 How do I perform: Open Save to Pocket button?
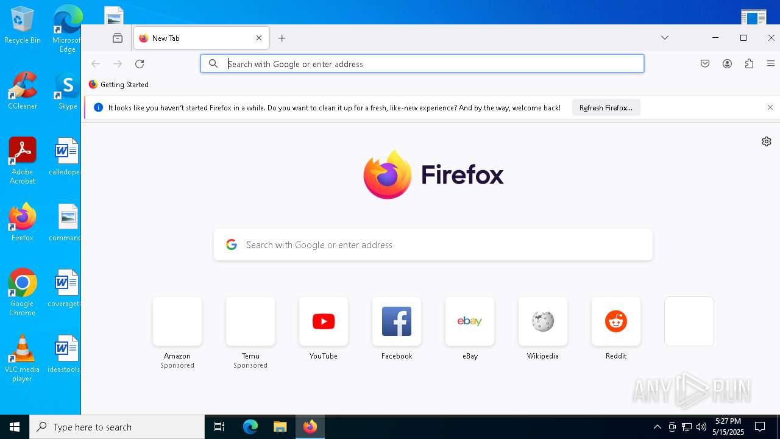click(705, 63)
